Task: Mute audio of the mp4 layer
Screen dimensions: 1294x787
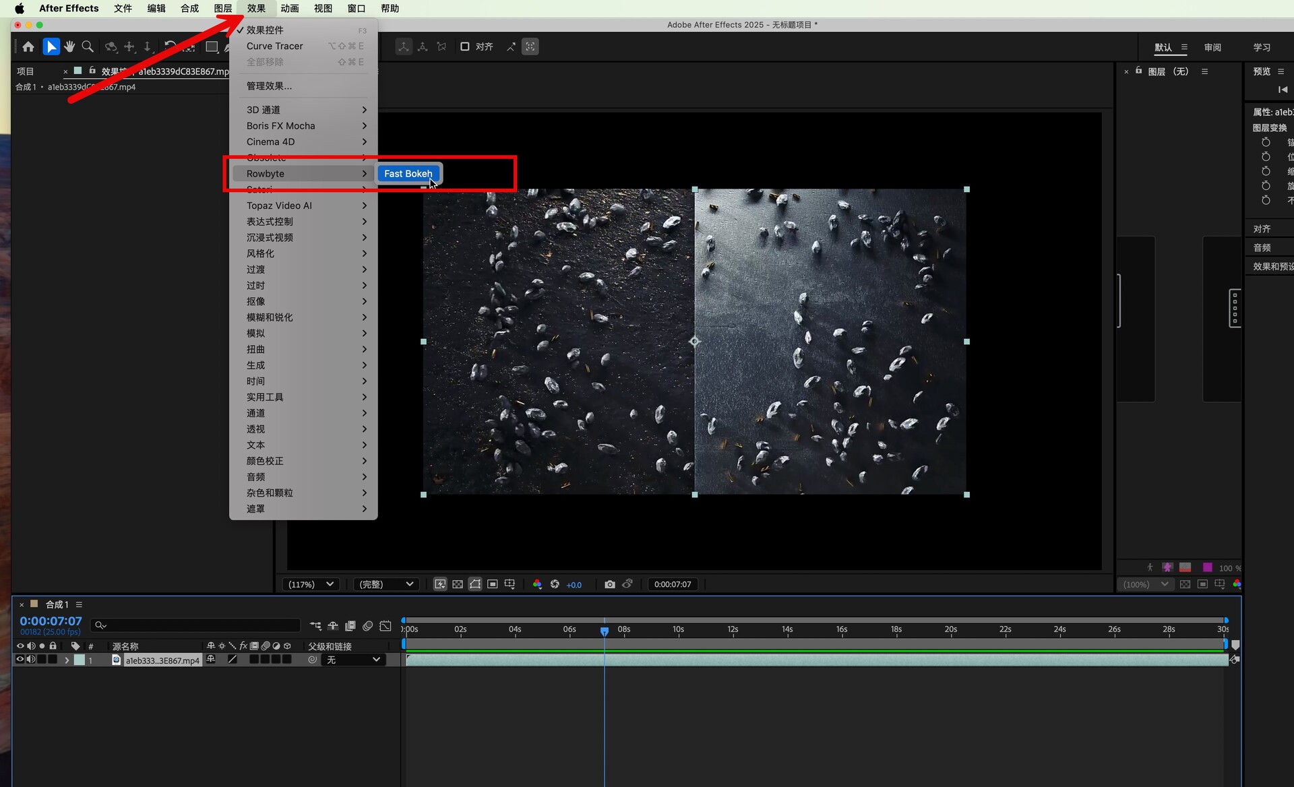Action: coord(31,660)
